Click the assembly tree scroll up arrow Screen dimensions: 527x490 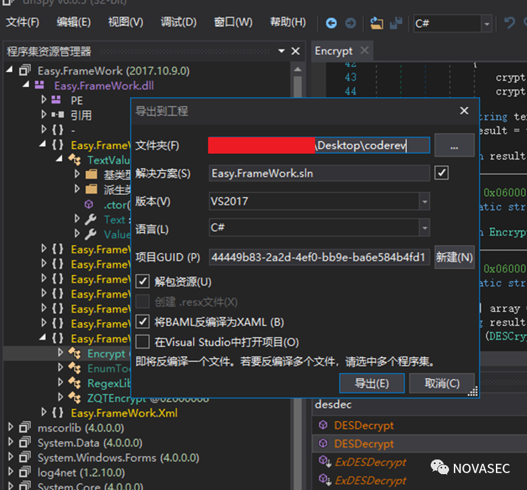[x=297, y=69]
